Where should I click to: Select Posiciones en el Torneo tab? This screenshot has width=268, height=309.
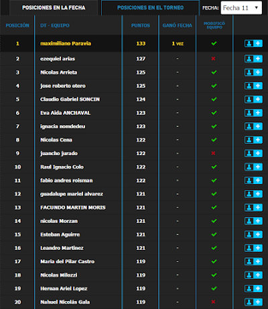point(150,8)
